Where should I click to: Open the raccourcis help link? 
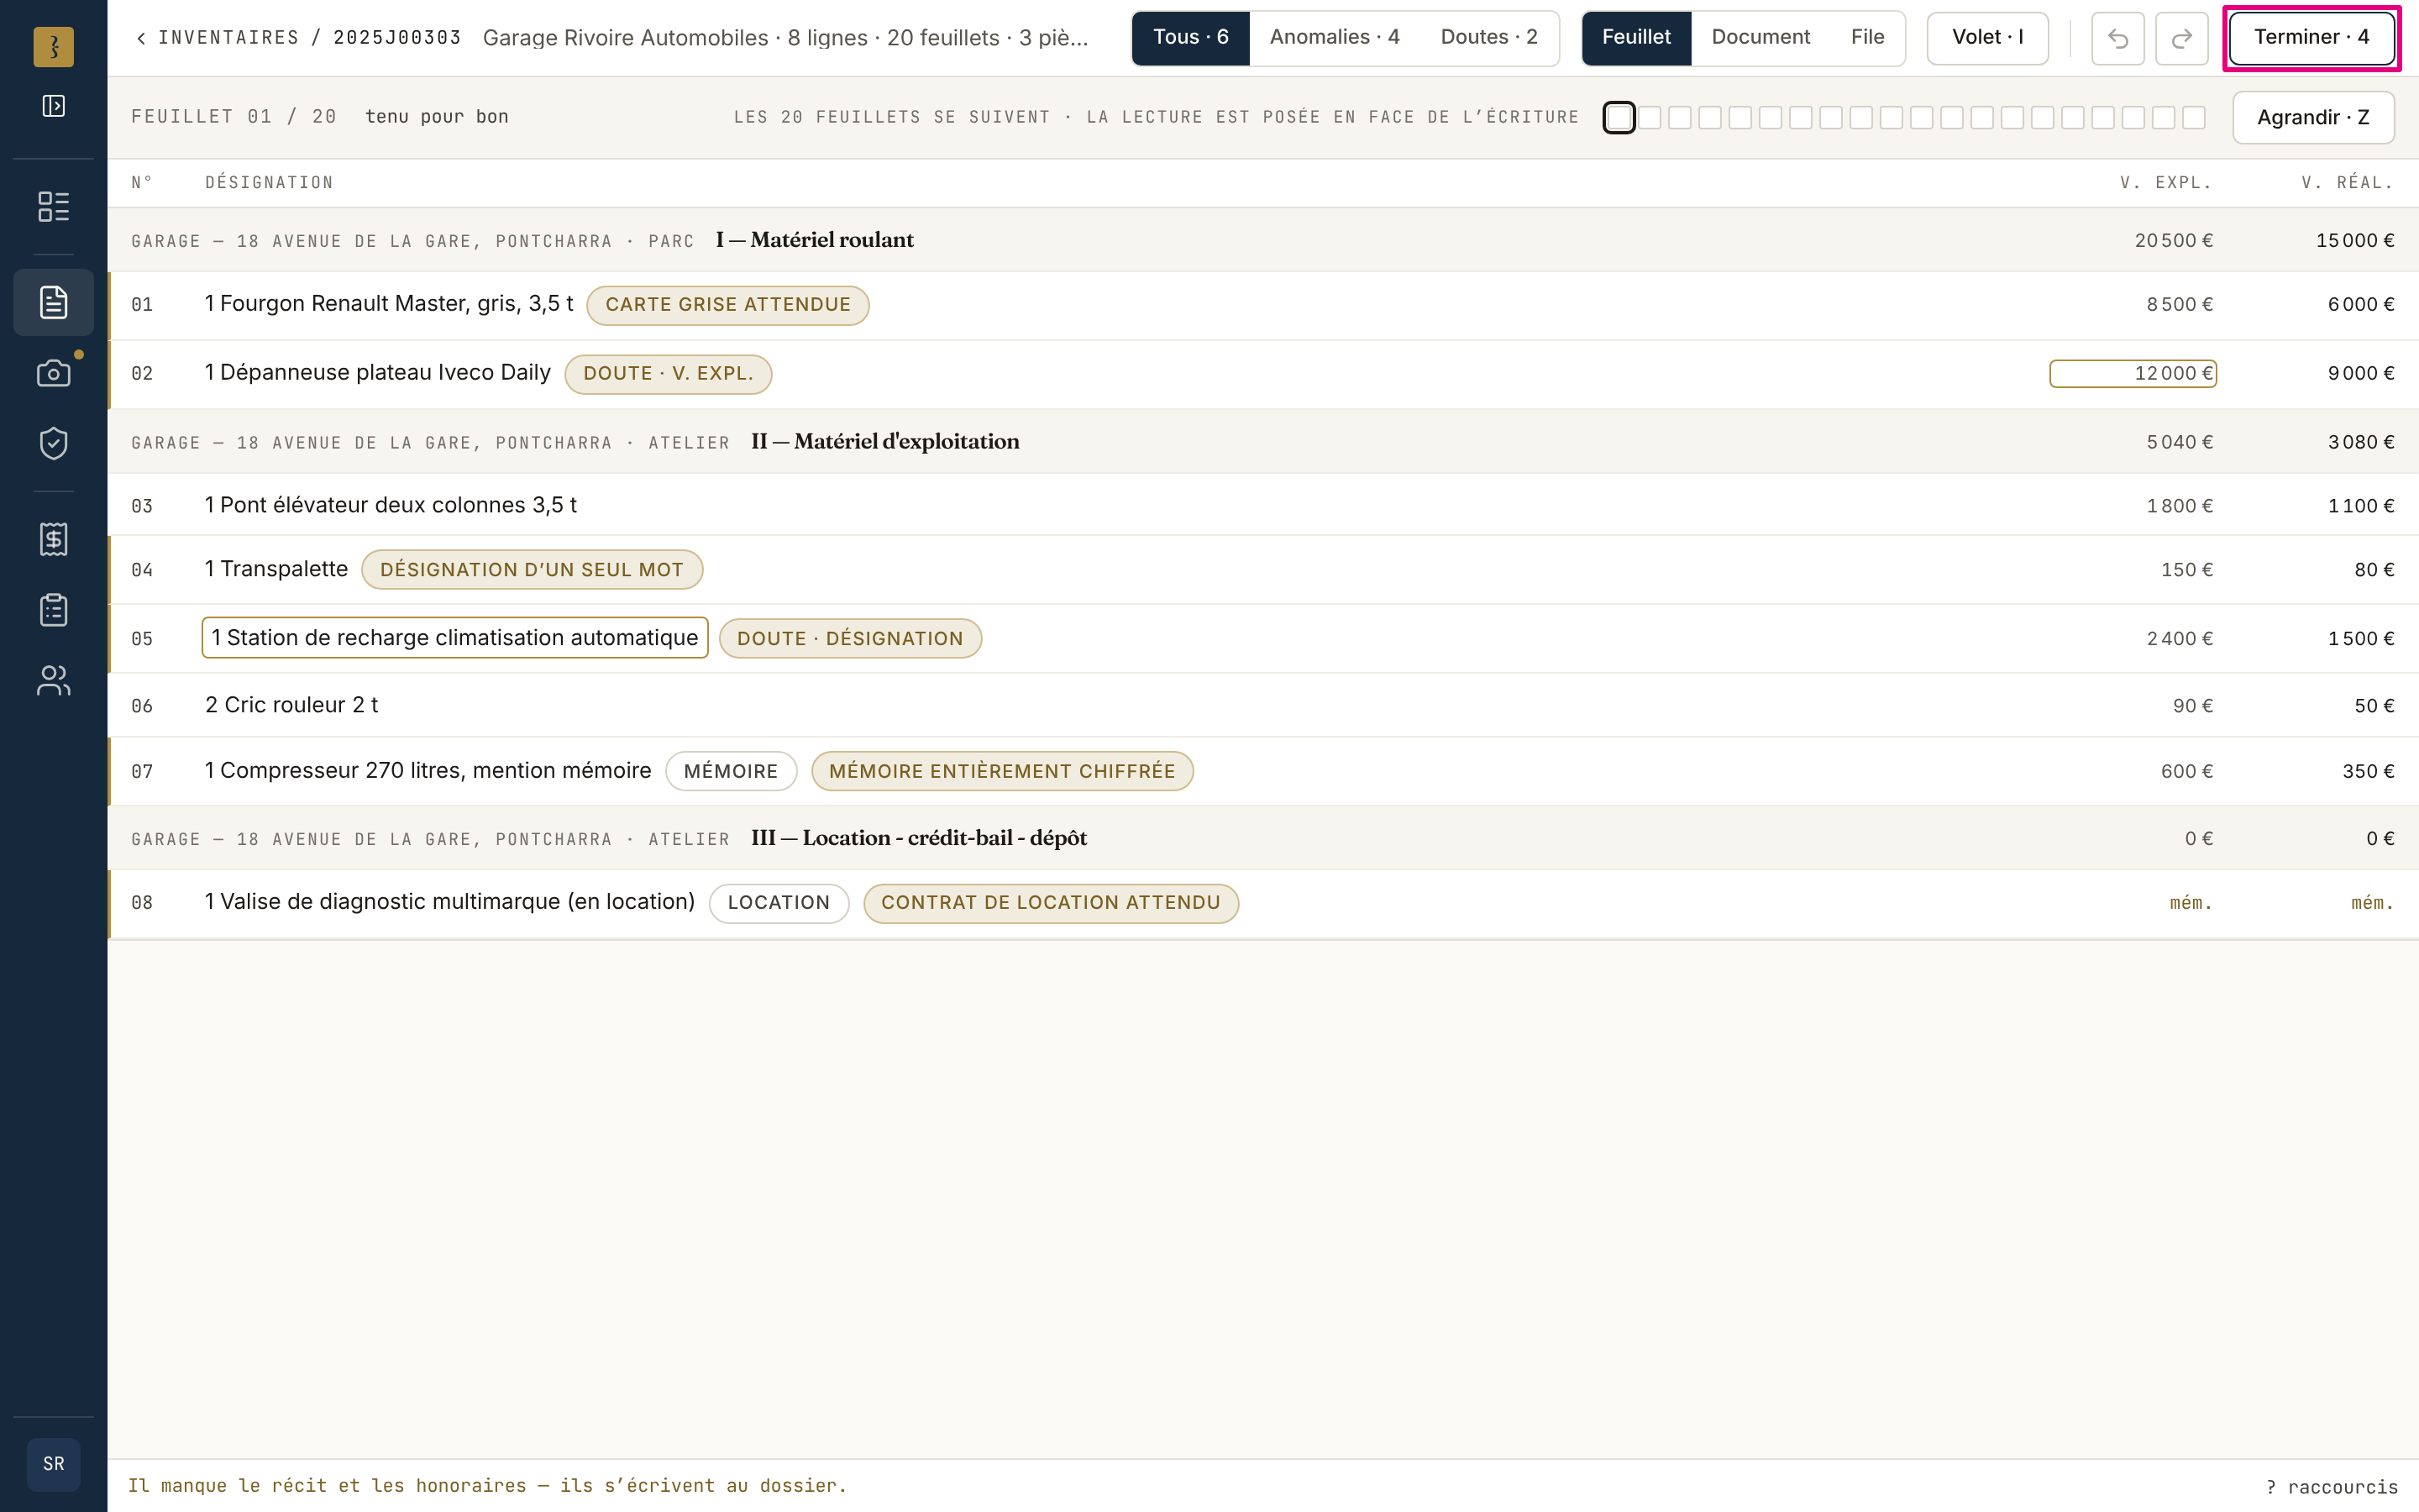pos(2331,1487)
